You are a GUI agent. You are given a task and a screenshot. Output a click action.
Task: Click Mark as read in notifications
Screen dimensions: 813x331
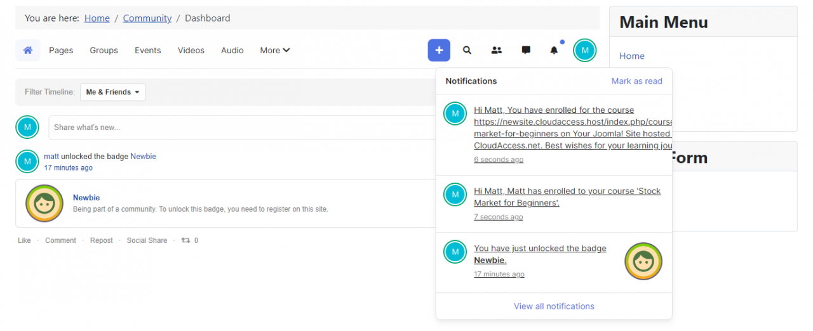point(636,81)
